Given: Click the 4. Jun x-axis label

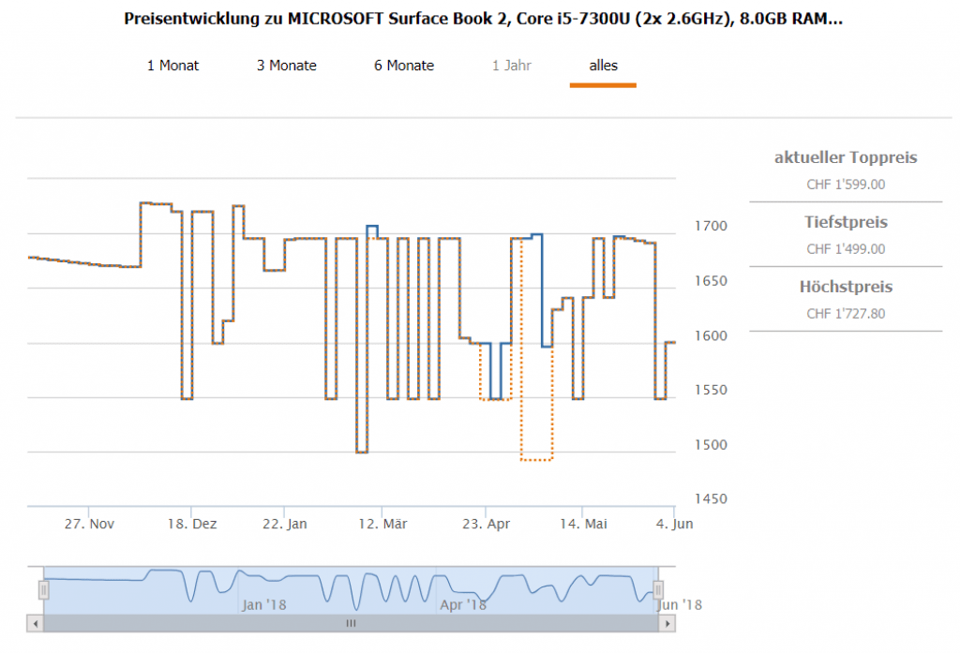Looking at the screenshot, I should pos(674,524).
